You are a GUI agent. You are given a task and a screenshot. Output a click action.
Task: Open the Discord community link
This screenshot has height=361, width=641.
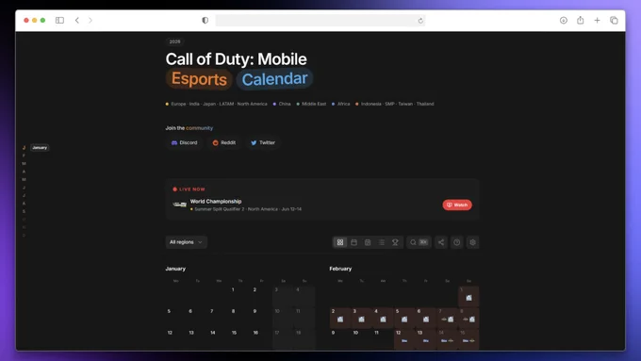pos(185,142)
